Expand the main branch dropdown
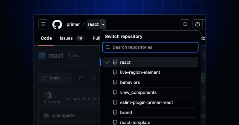The image size is (239, 125). 55,78
